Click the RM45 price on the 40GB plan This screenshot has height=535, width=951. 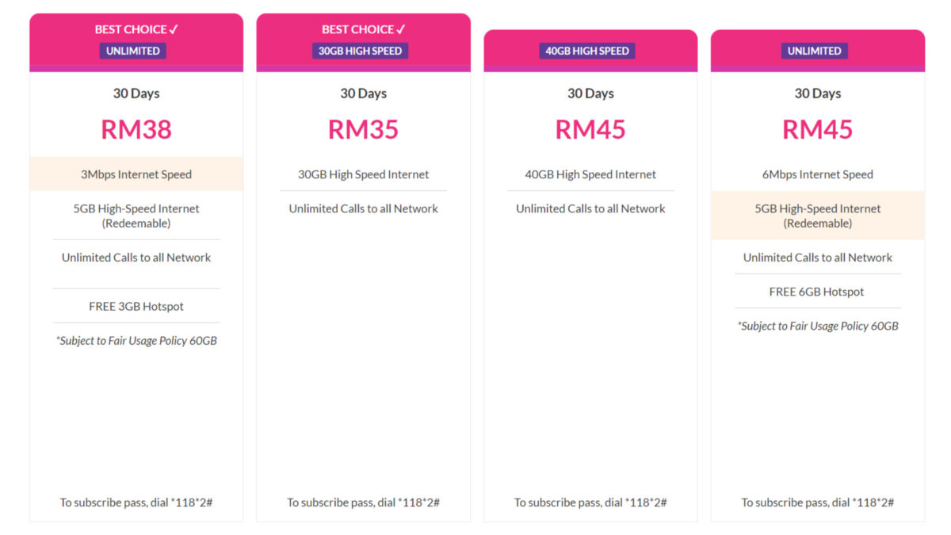pyautogui.click(x=590, y=129)
